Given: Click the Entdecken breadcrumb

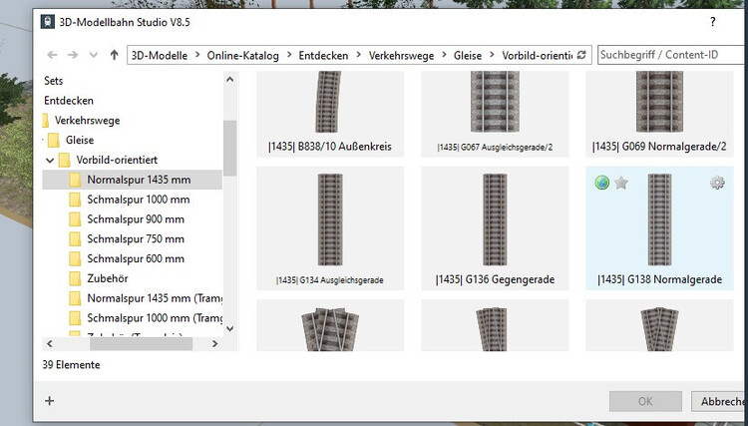Looking at the screenshot, I should click(x=323, y=55).
